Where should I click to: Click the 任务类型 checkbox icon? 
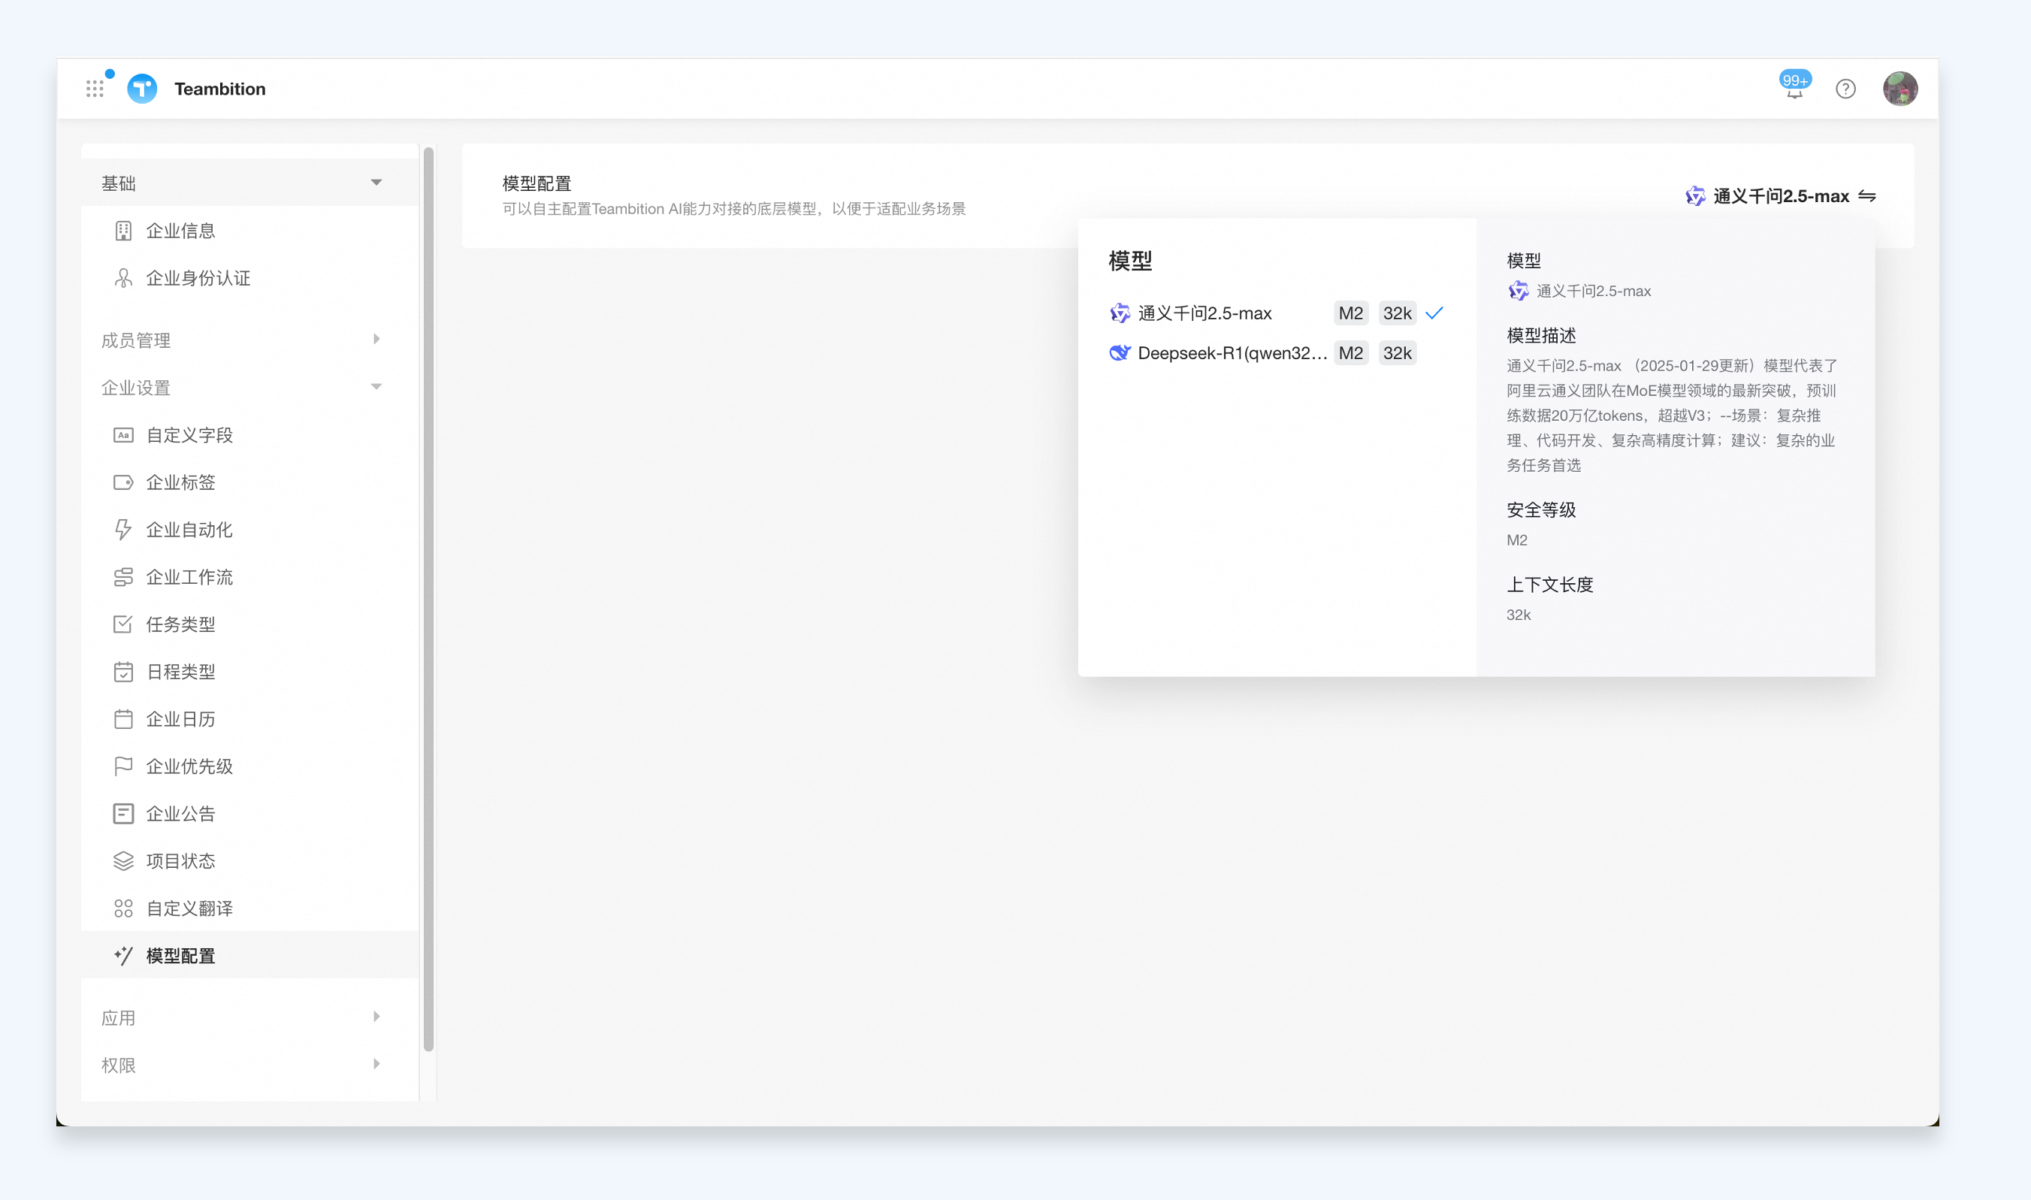pos(123,624)
